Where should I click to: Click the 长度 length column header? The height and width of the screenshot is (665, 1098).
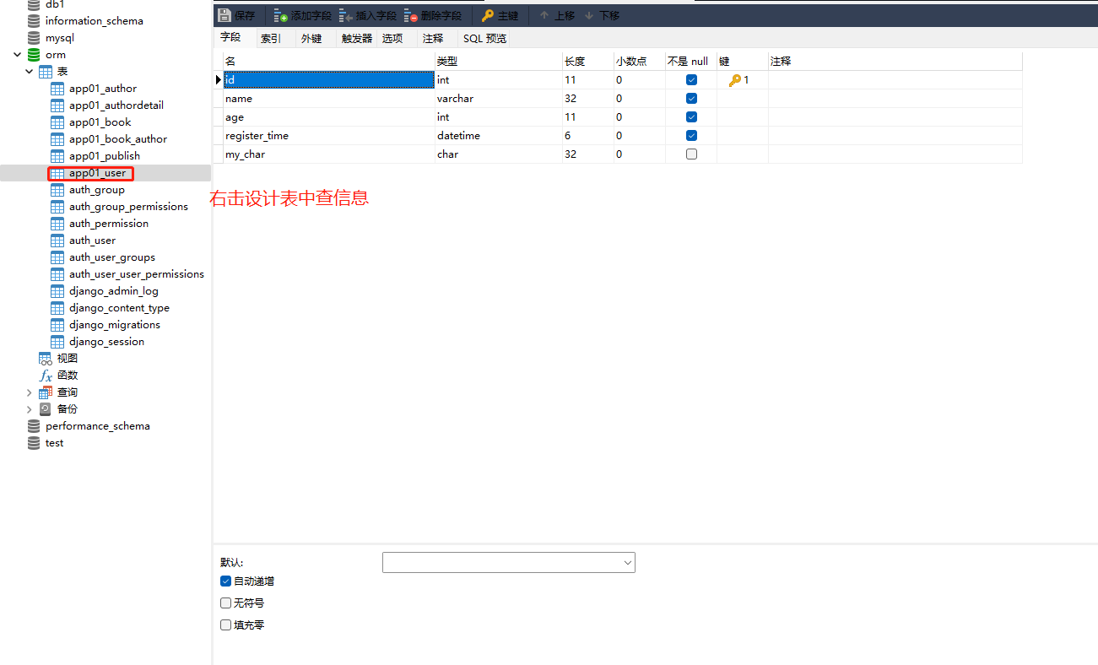(x=588, y=62)
